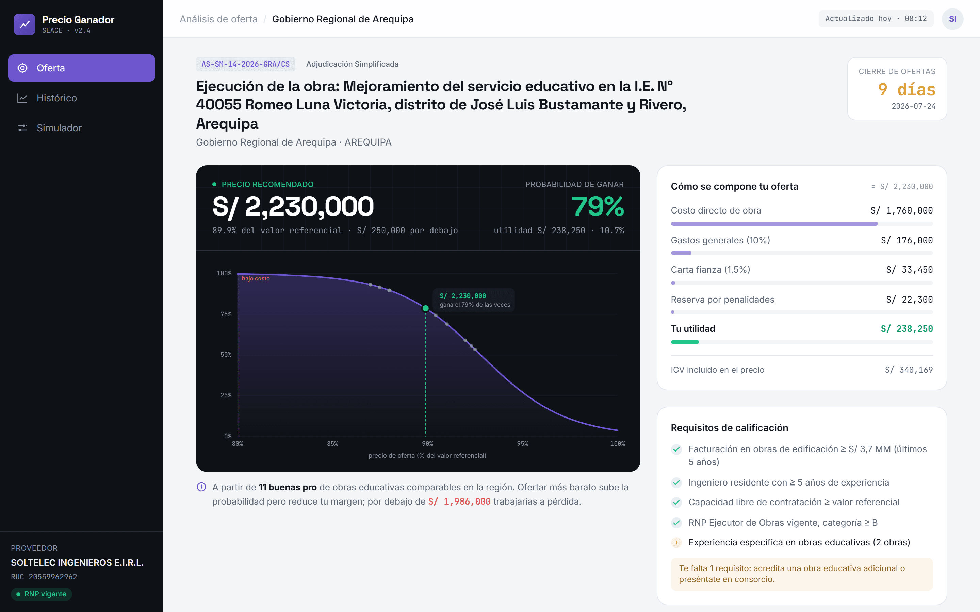
Task: Click warning icon for Experiencia específica requirement
Action: 676,542
